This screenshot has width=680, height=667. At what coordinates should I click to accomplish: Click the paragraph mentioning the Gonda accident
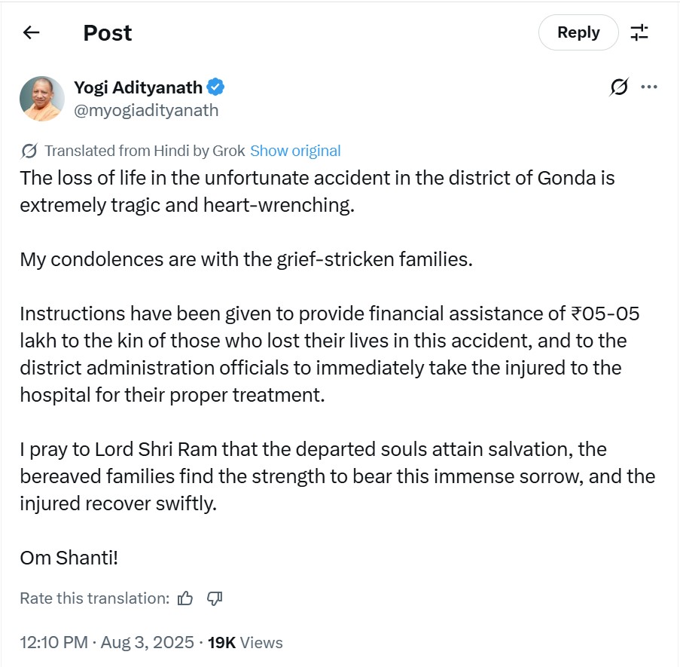(x=316, y=191)
